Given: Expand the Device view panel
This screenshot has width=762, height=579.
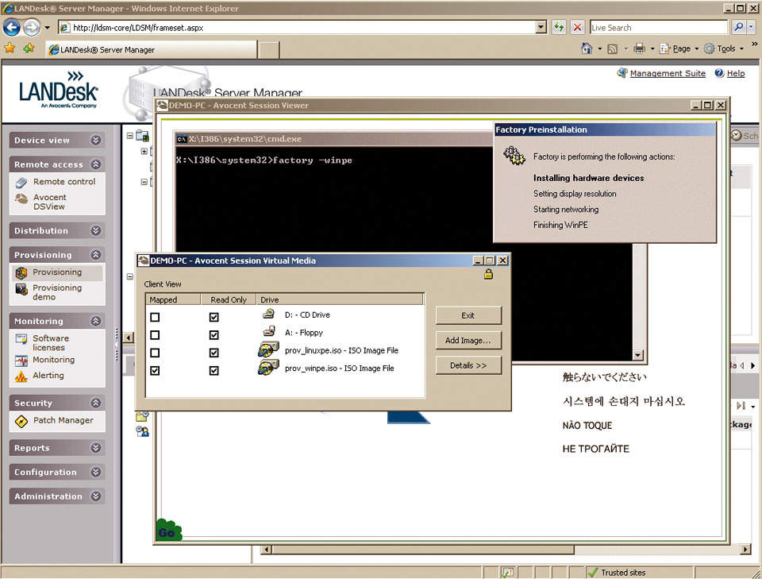Looking at the screenshot, I should pyautogui.click(x=96, y=141).
